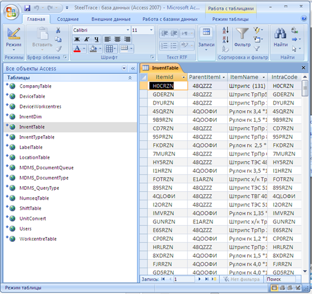Switch to Design view in the status bar
The image size is (312, 294).
(x=298, y=288)
